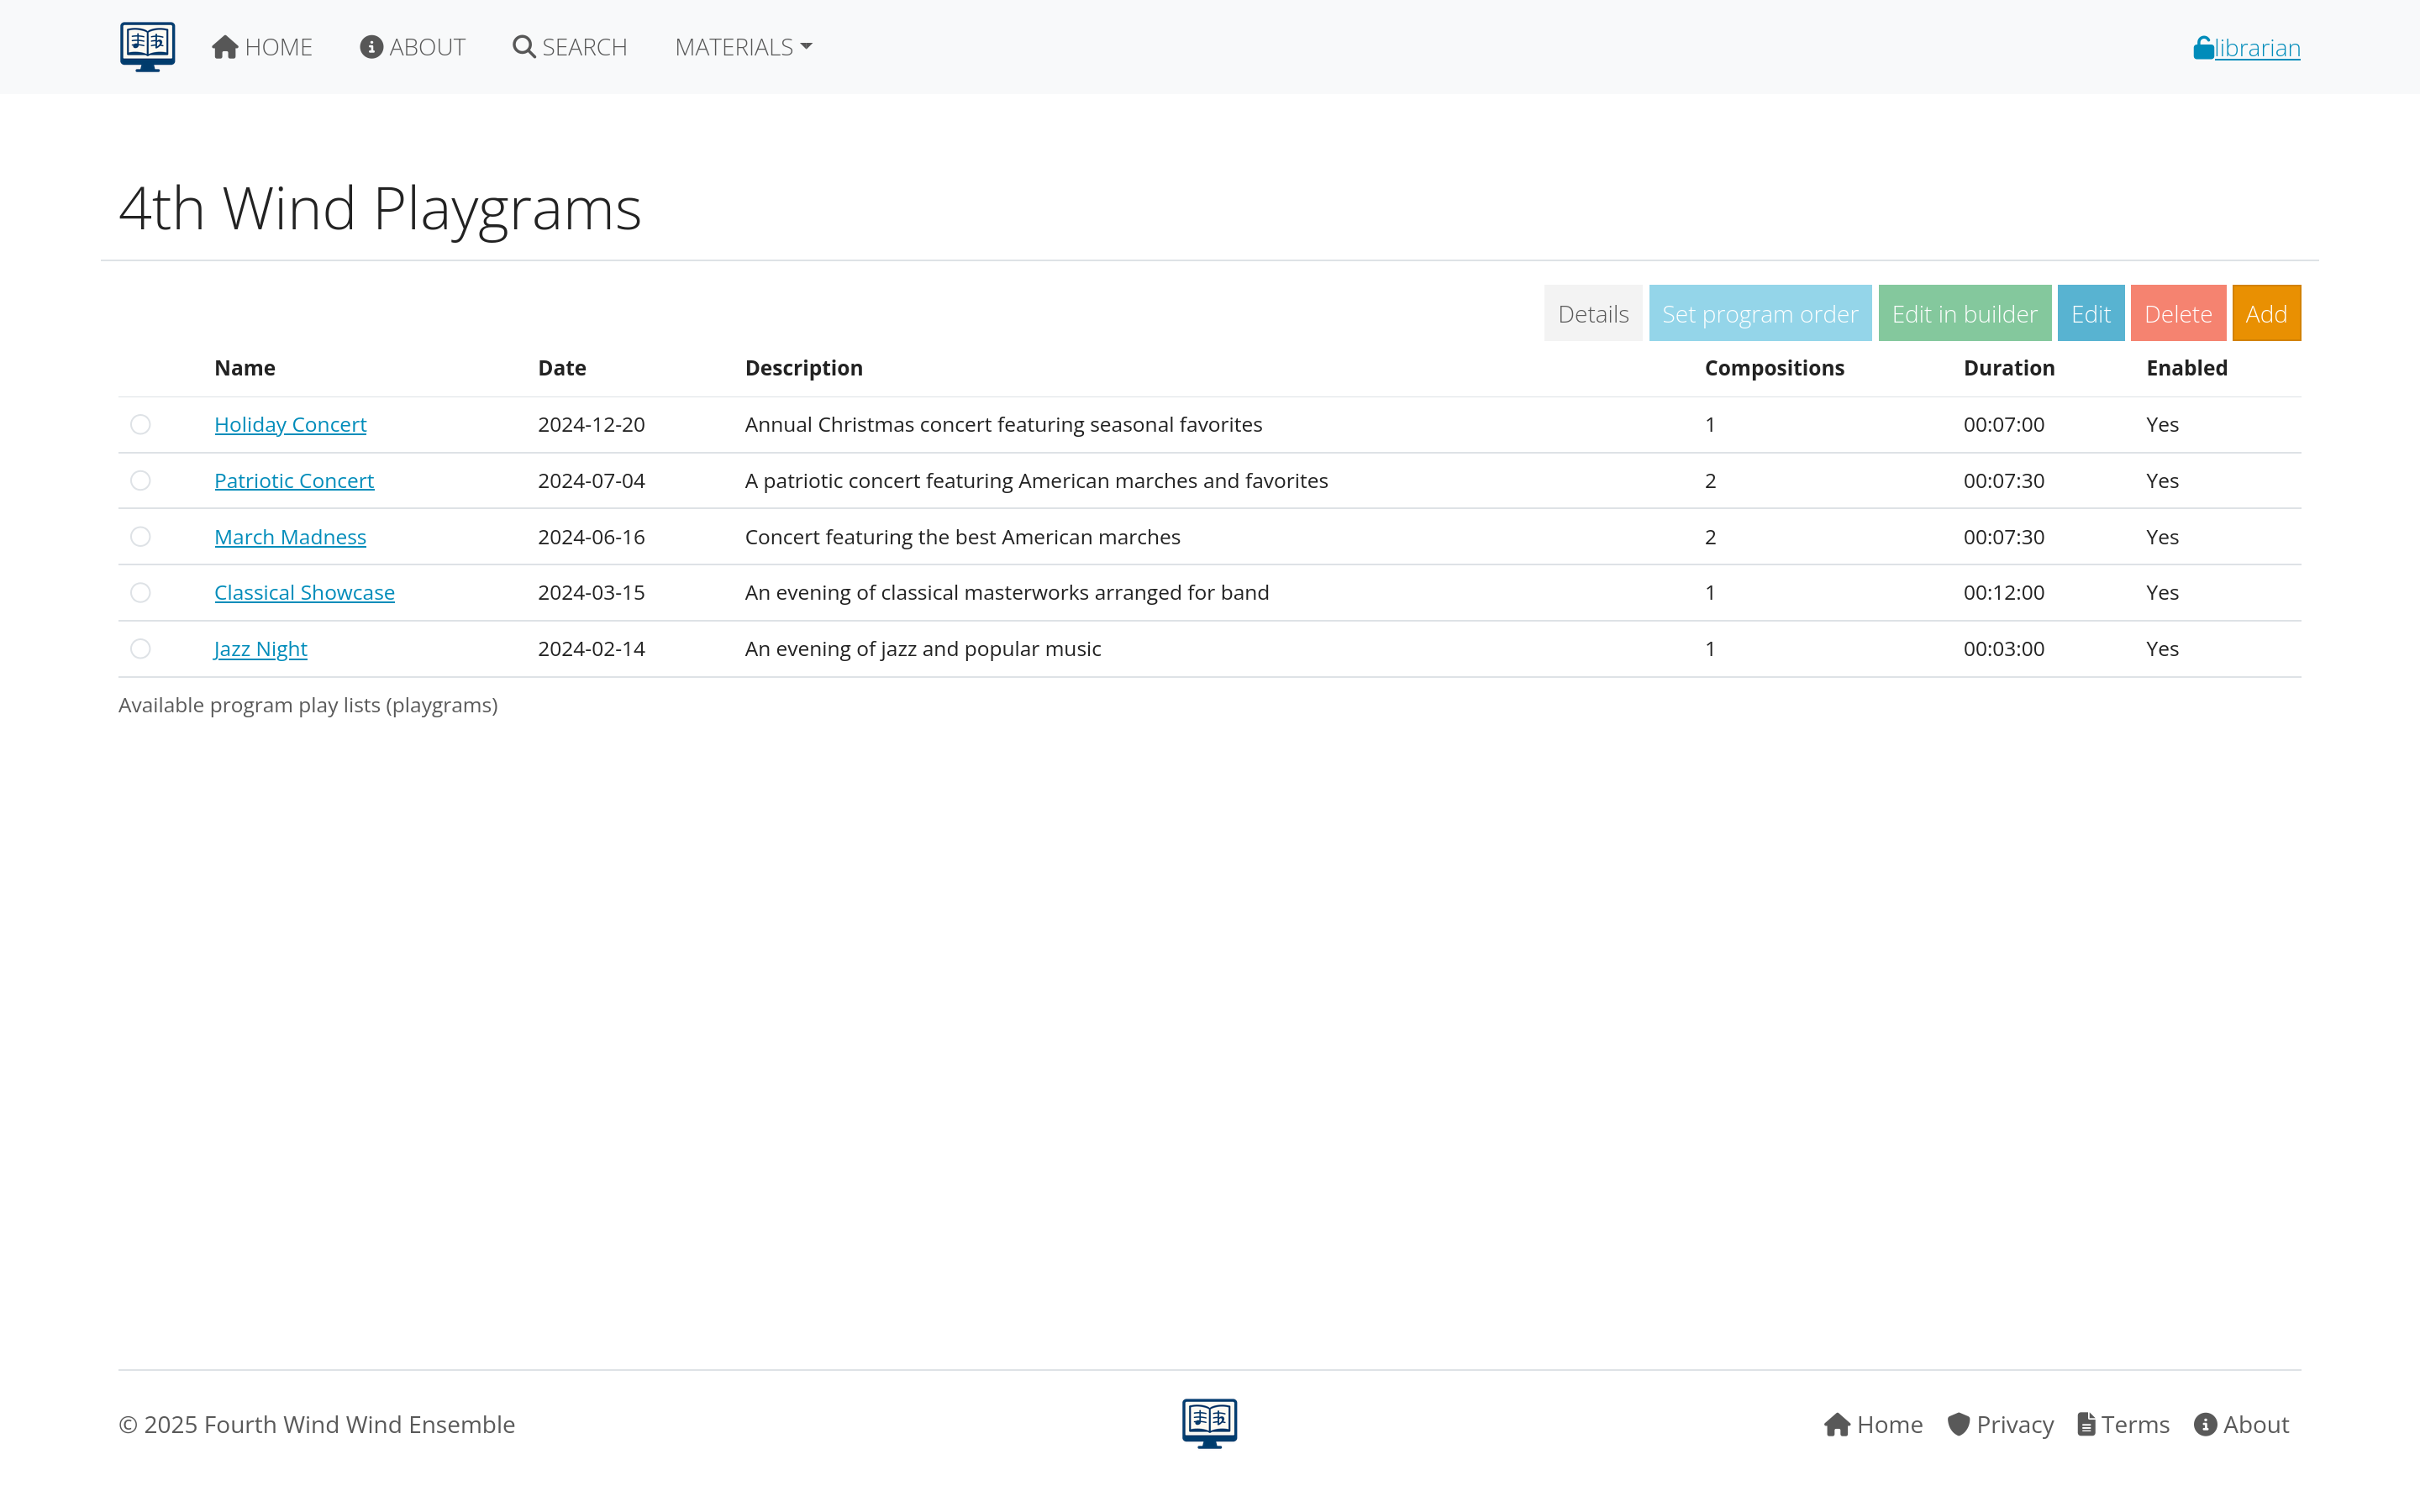Click the Details button above the table

click(1592, 313)
